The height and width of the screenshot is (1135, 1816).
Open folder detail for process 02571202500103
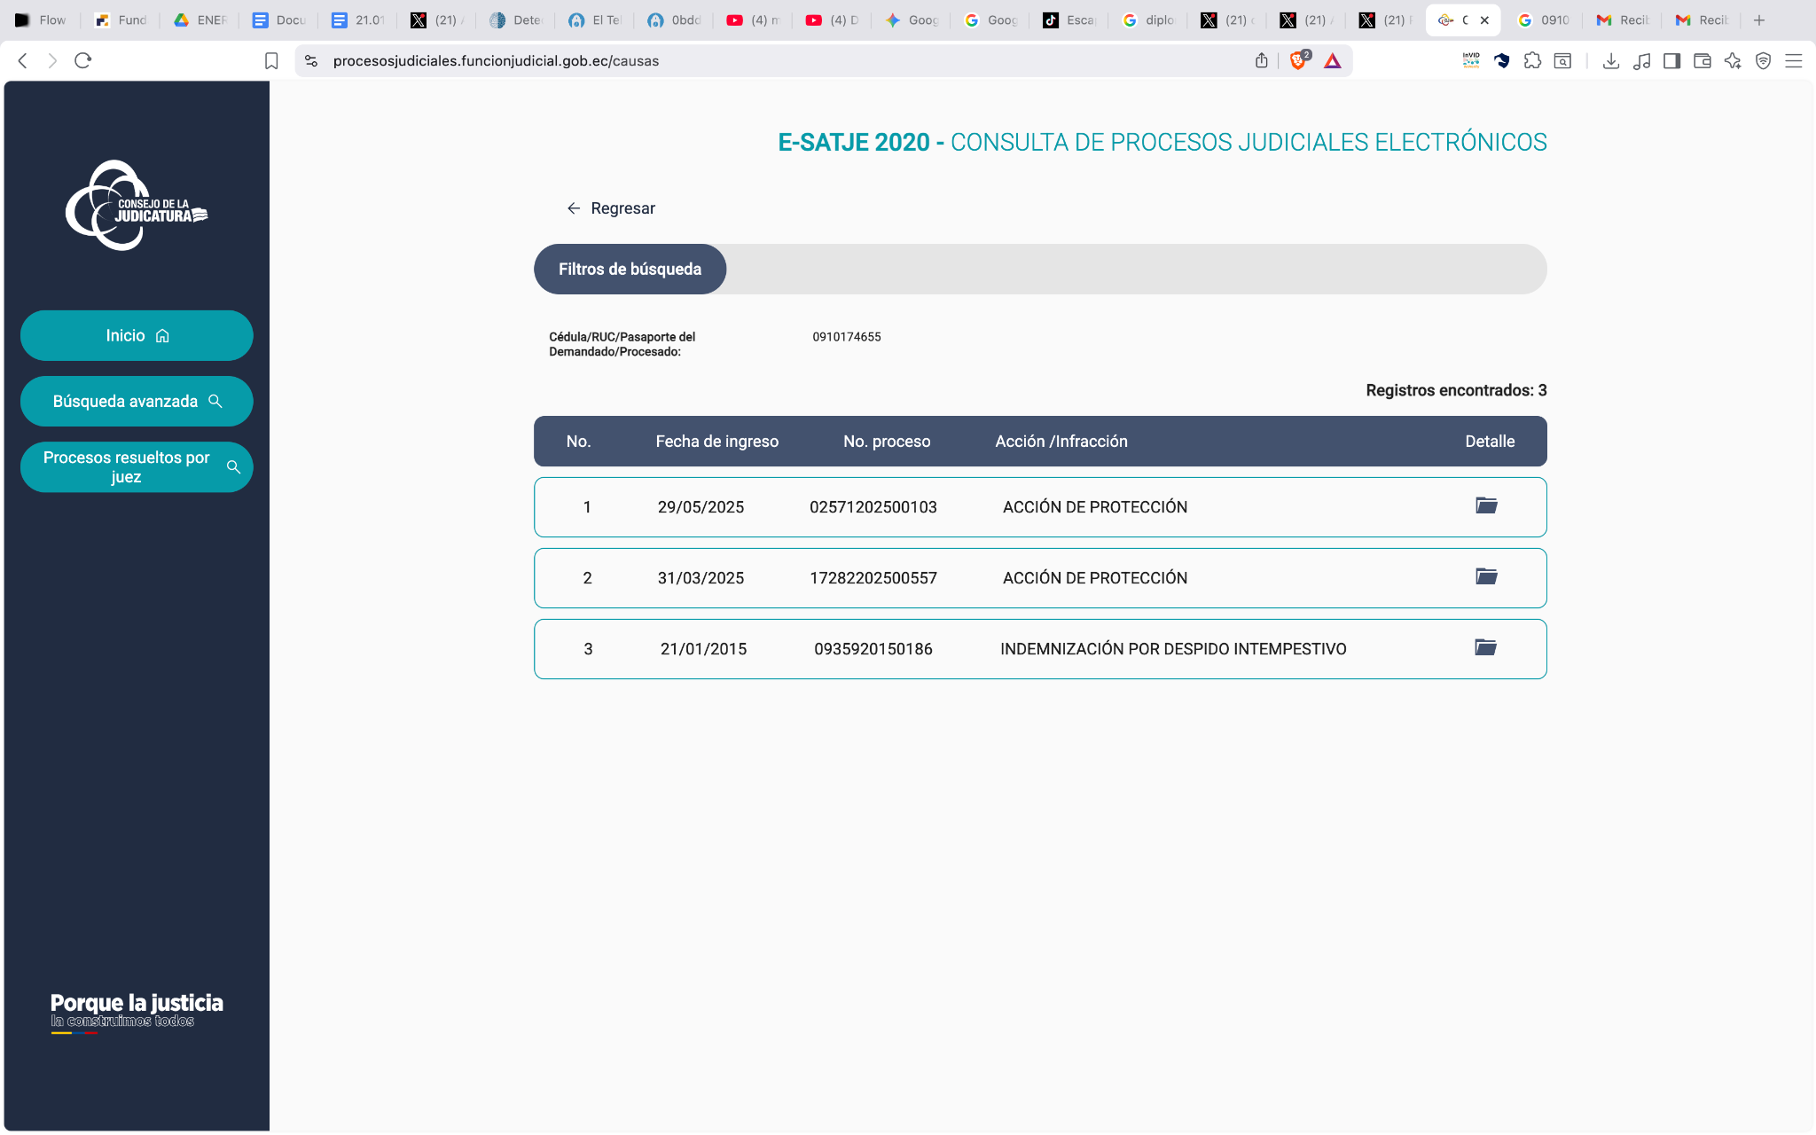point(1486,505)
